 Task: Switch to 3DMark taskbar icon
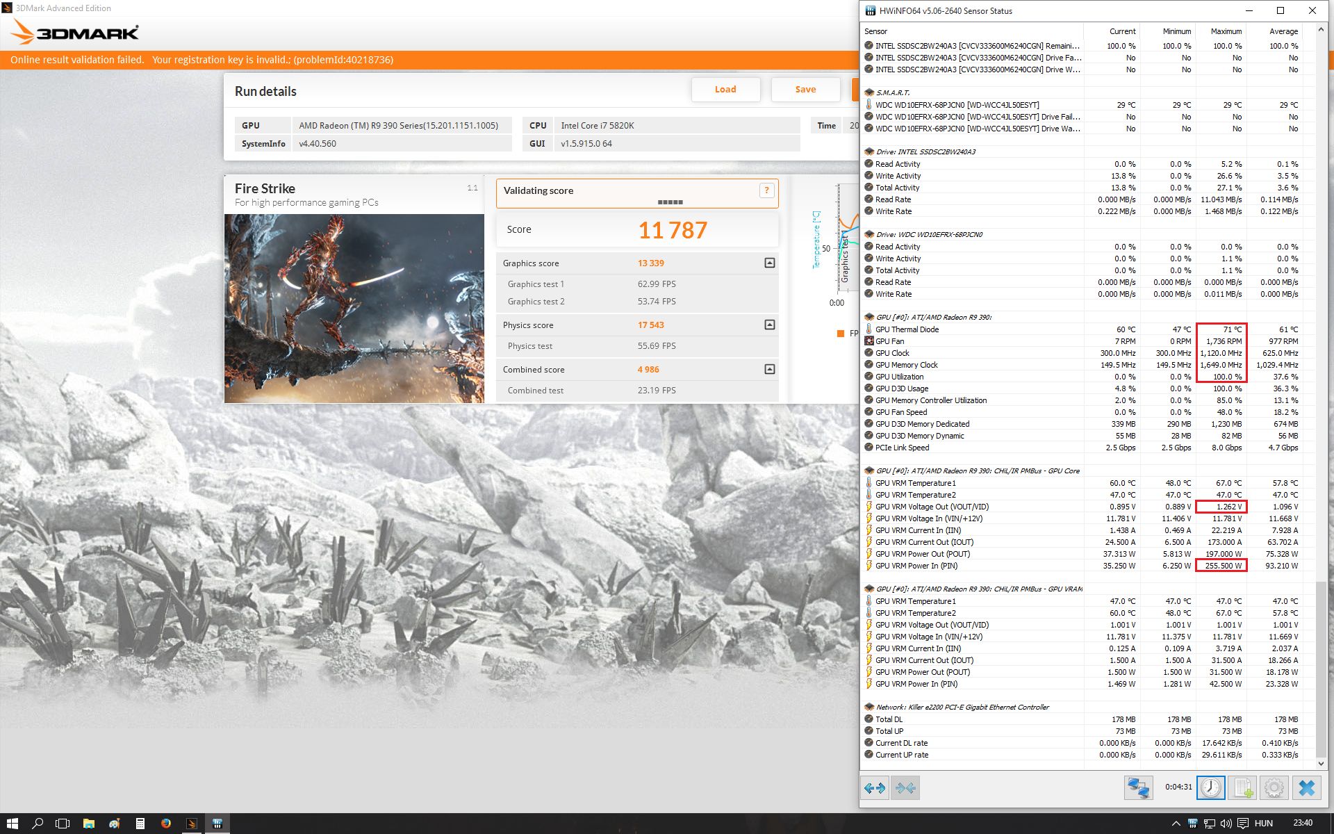coord(192,824)
